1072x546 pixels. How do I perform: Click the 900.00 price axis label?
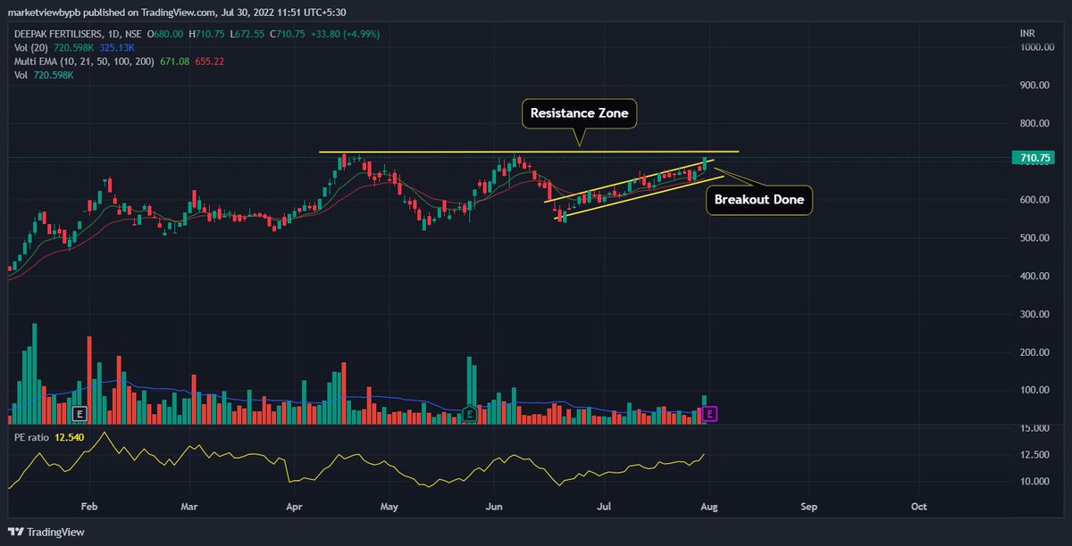(x=1036, y=86)
